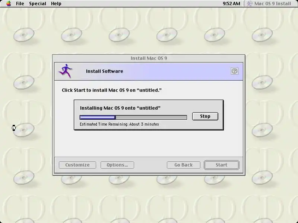This screenshot has width=298, height=223.
Task: Open the File menu
Action: [20, 4]
